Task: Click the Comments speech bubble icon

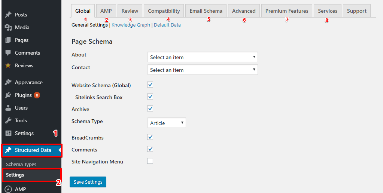Action: pos(8,53)
